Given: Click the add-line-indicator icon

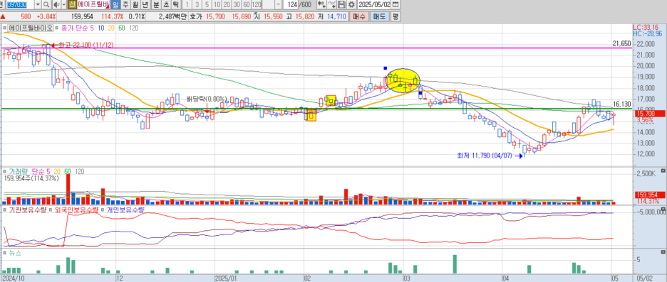Looking at the screenshot, I should [x=332, y=5].
